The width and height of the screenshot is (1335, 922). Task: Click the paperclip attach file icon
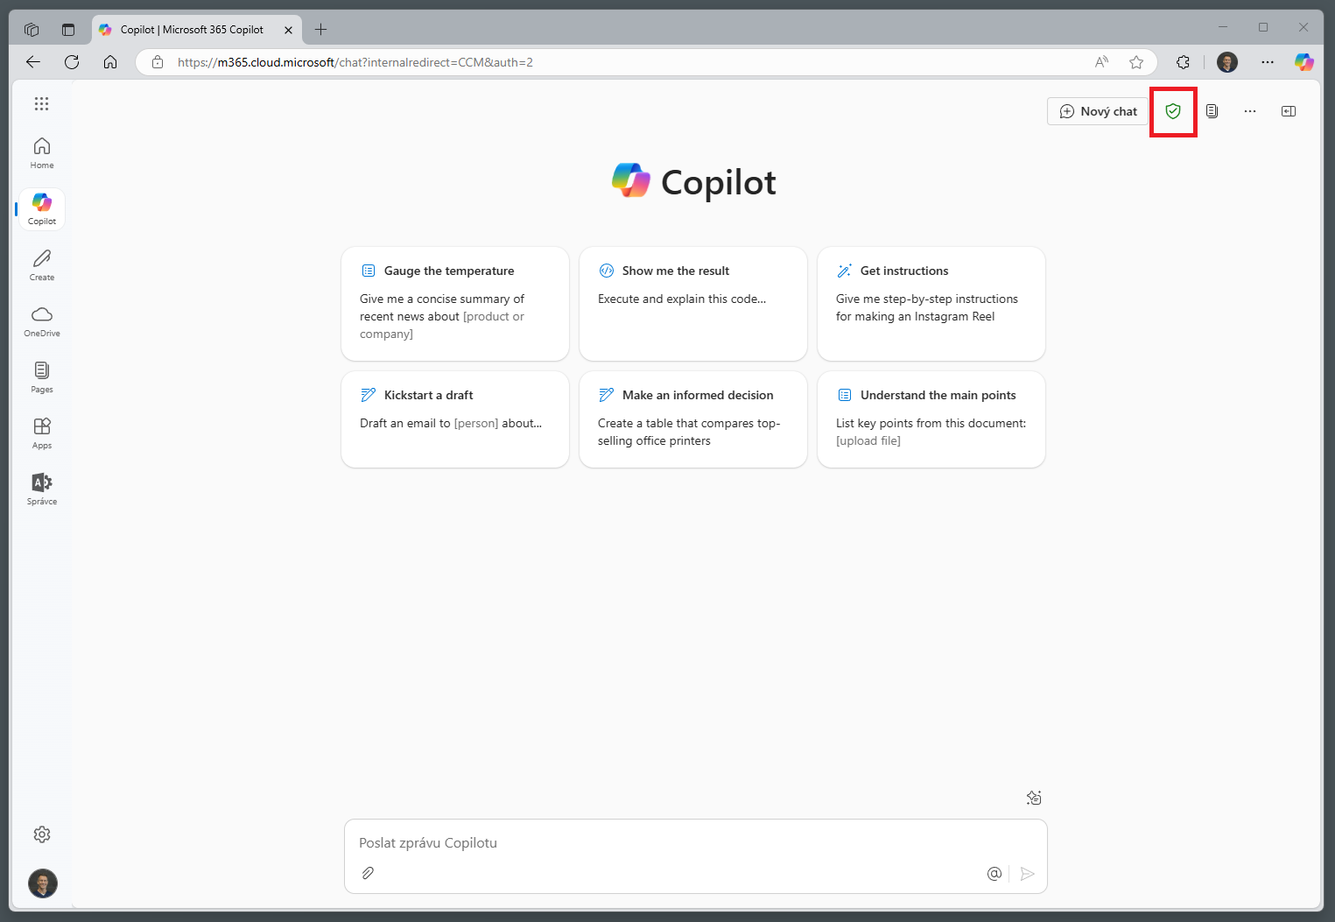tap(369, 873)
